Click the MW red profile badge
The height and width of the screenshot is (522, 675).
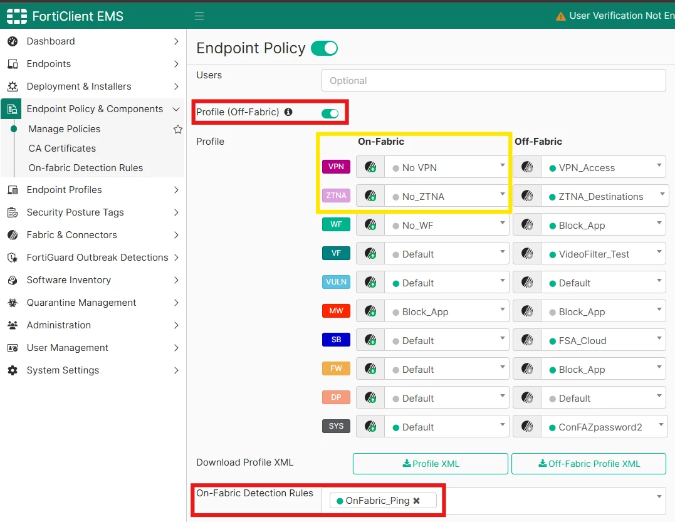tap(336, 311)
